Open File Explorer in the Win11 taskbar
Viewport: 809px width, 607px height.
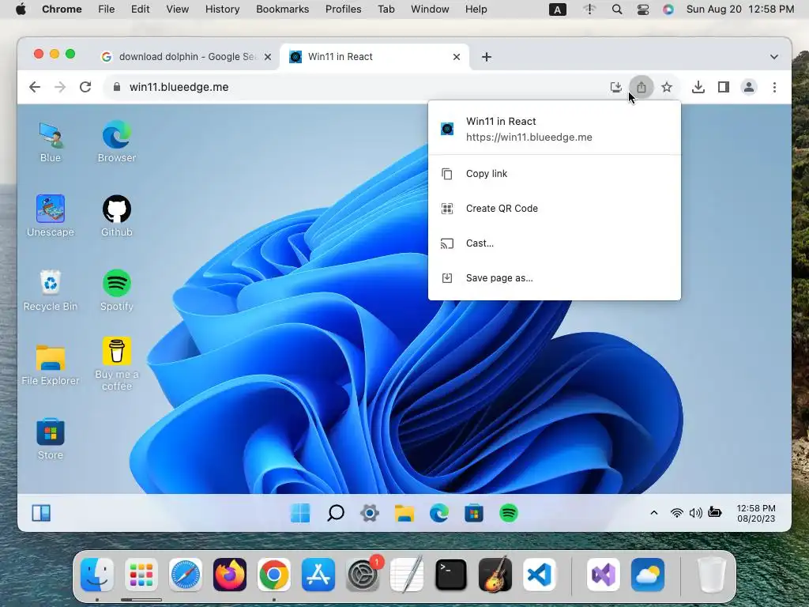404,513
